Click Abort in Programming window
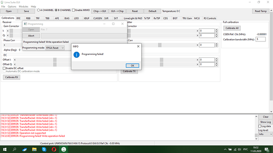 click(x=31, y=36)
